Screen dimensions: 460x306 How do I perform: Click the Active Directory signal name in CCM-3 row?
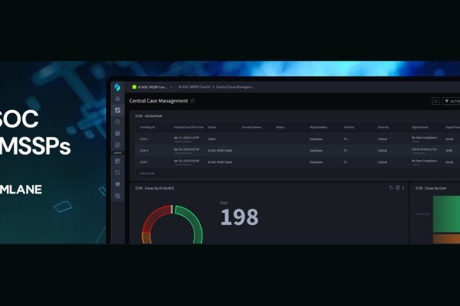click(x=424, y=149)
